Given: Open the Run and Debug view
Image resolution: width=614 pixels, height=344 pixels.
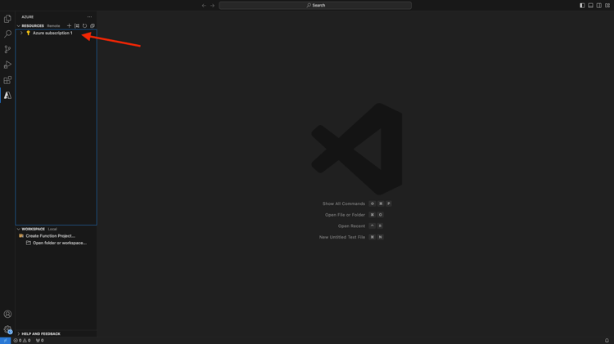Looking at the screenshot, I should [x=7, y=65].
